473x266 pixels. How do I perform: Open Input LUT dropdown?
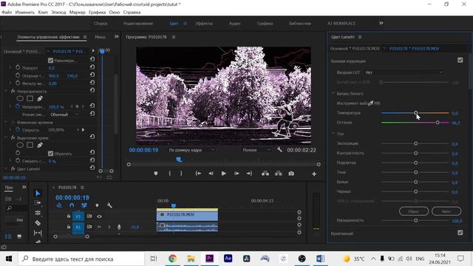(x=404, y=72)
